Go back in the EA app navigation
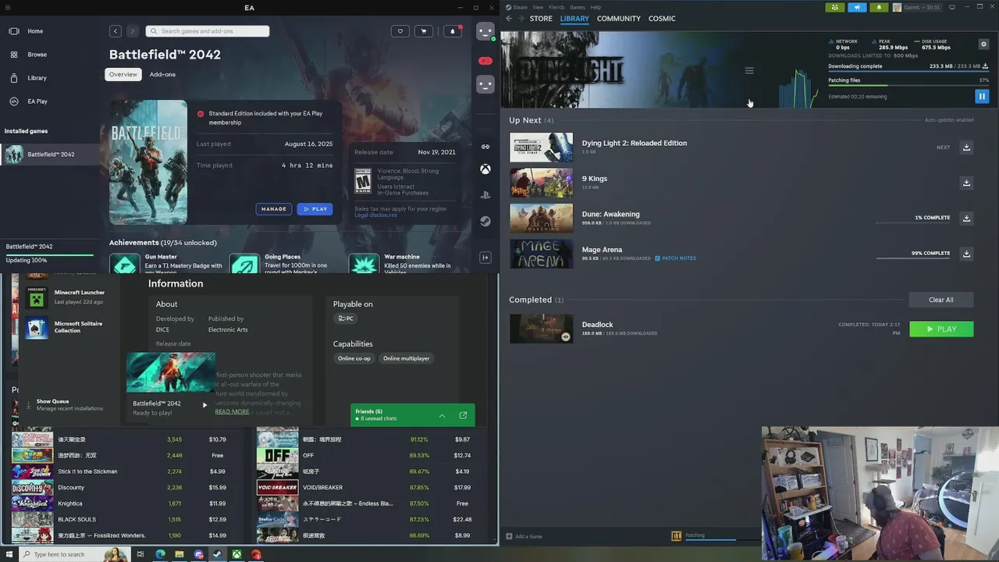The width and height of the screenshot is (999, 562). pos(116,31)
